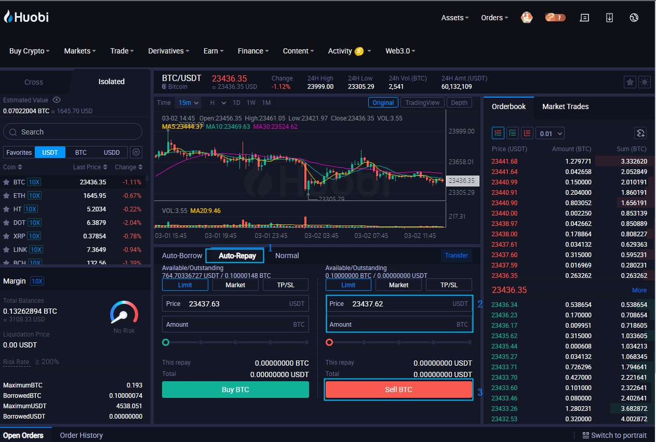Click the coin Search field
The image size is (656, 442).
tap(73, 132)
